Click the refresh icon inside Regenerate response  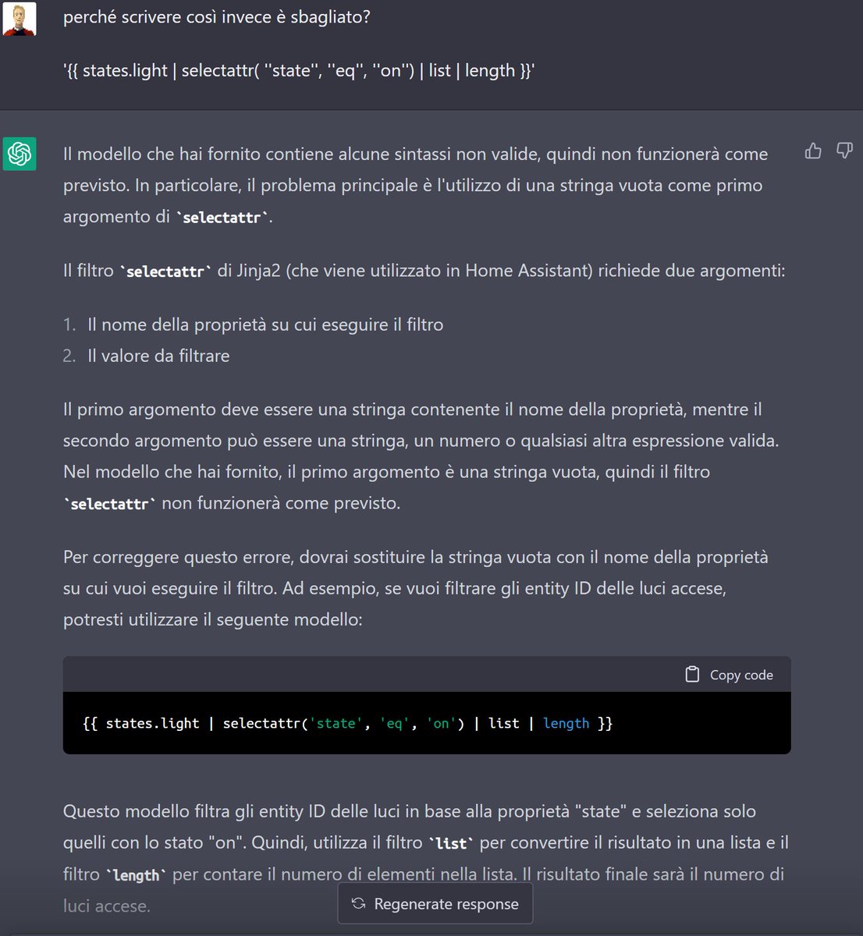pos(358,903)
